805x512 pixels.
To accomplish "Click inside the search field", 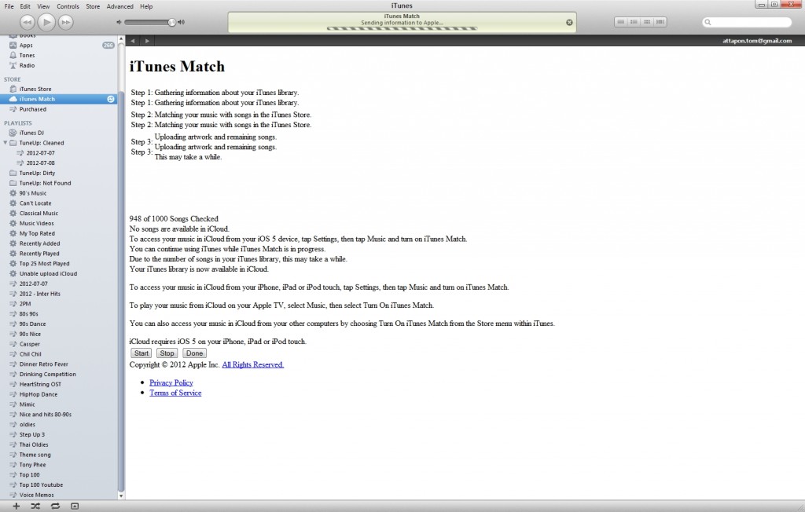I will tap(748, 22).
